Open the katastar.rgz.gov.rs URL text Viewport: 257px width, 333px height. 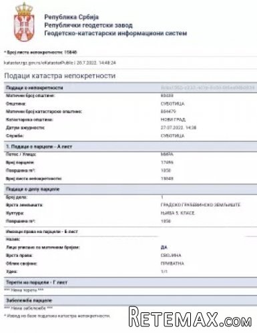pos(60,63)
